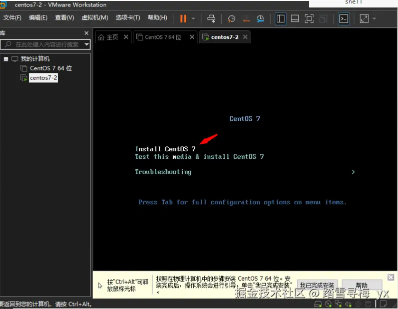
Task: Click the printer status bar icon
Action: tap(368, 304)
